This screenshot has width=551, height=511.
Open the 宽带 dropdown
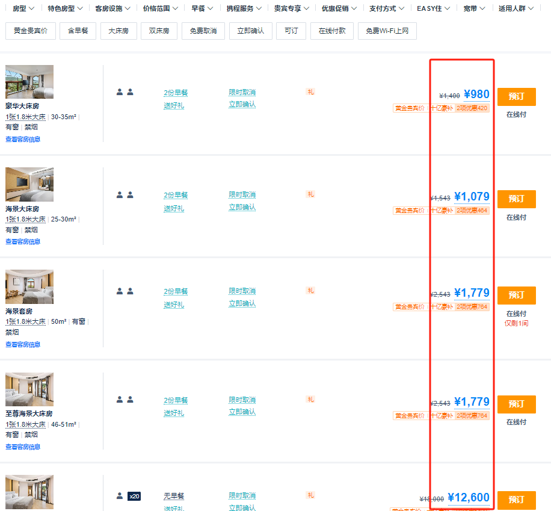pyautogui.click(x=474, y=8)
